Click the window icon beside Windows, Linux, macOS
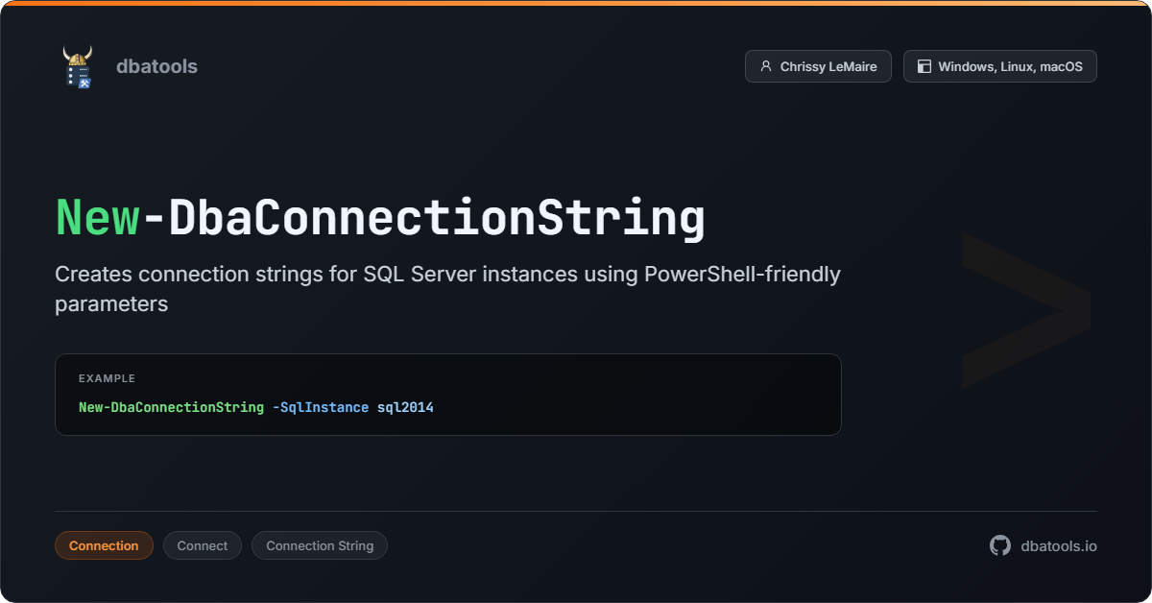The image size is (1152, 603). click(924, 66)
